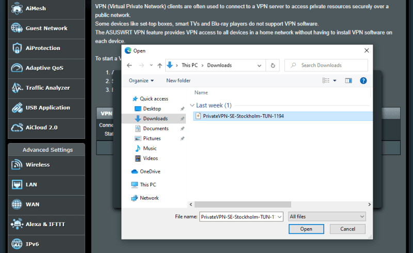
Task: Select Documents in navigation pane
Action: [x=156, y=129]
